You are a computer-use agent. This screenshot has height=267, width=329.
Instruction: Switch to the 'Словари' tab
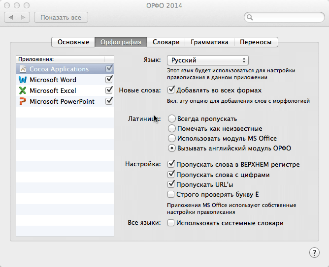(x=166, y=42)
